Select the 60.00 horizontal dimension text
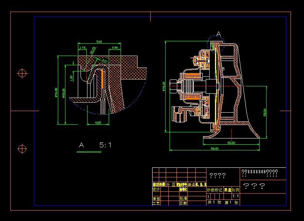Image resolution: width=304 pixels, height=221 pixels. 231,143
